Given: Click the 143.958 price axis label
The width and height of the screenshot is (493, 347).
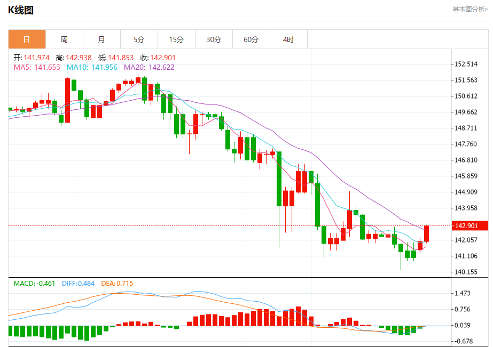Looking at the screenshot, I should pyautogui.click(x=466, y=208).
